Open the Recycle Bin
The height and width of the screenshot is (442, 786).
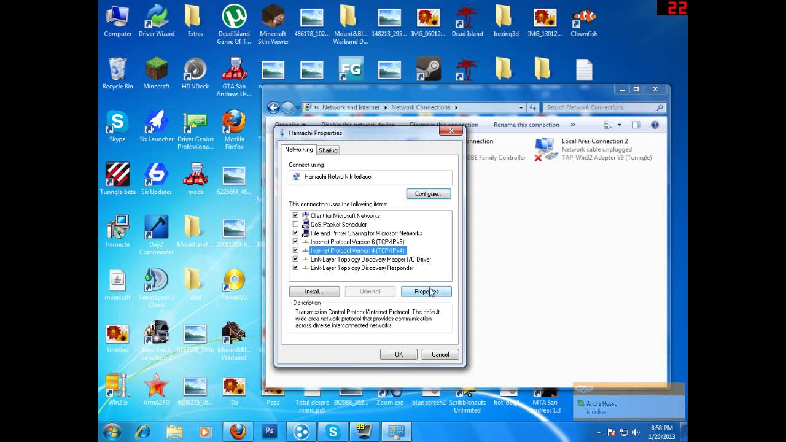pos(117,74)
